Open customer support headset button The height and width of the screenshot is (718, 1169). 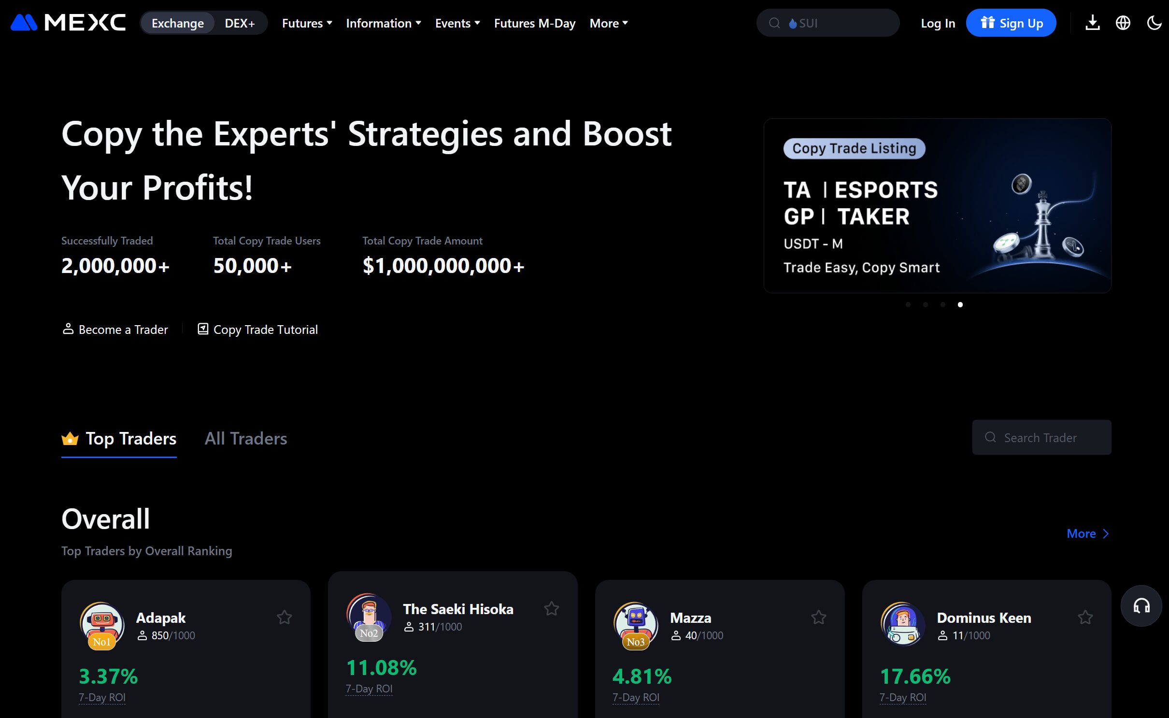pos(1141,606)
